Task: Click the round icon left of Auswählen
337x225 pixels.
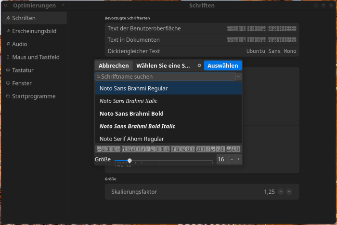Action: point(199,66)
